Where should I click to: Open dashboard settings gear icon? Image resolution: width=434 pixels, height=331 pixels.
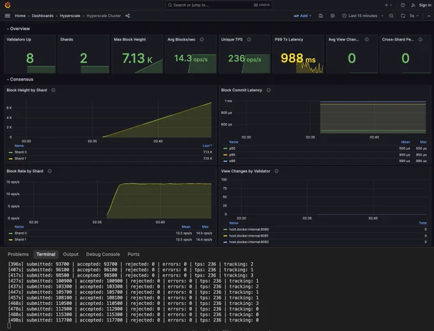point(333,16)
